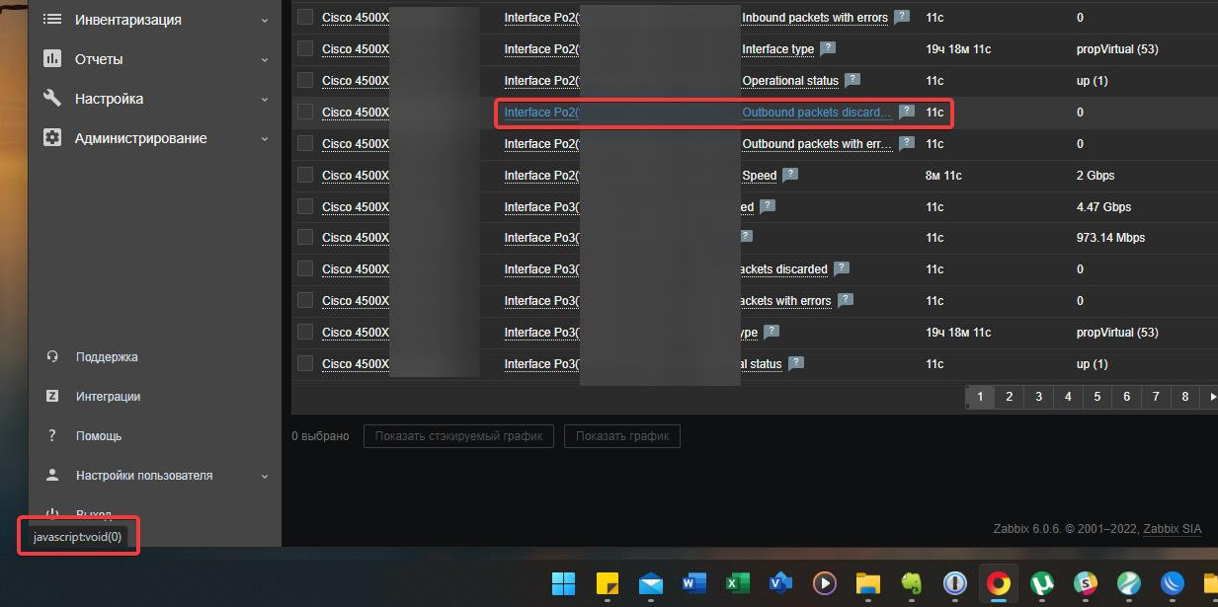The height and width of the screenshot is (607, 1218).
Task: Open help tooltip for Po2 Inbound packets with errors
Action: tap(902, 18)
